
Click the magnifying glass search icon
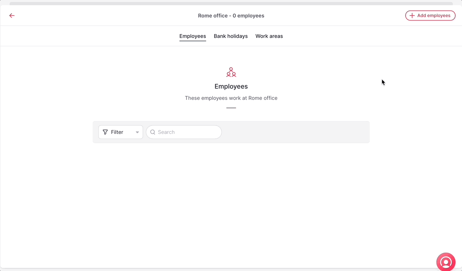(153, 132)
